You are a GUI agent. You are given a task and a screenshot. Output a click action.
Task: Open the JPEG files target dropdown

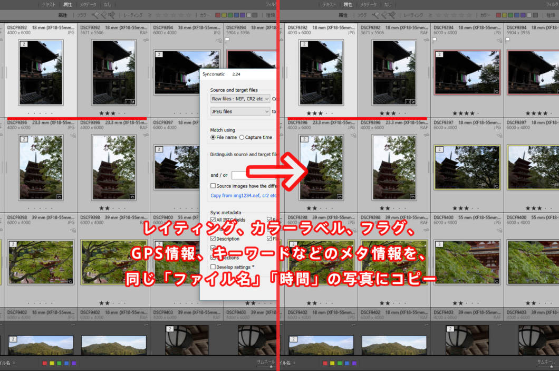pyautogui.click(x=240, y=111)
